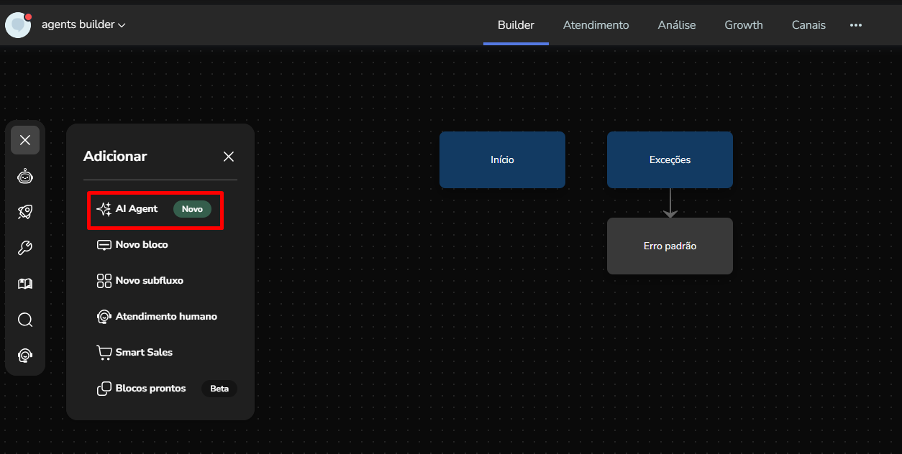Image resolution: width=902 pixels, height=454 pixels.
Task: Click the open book icon in sidebar
Action: pos(25,284)
